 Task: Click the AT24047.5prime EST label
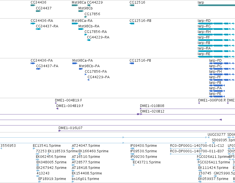(86, 146)
